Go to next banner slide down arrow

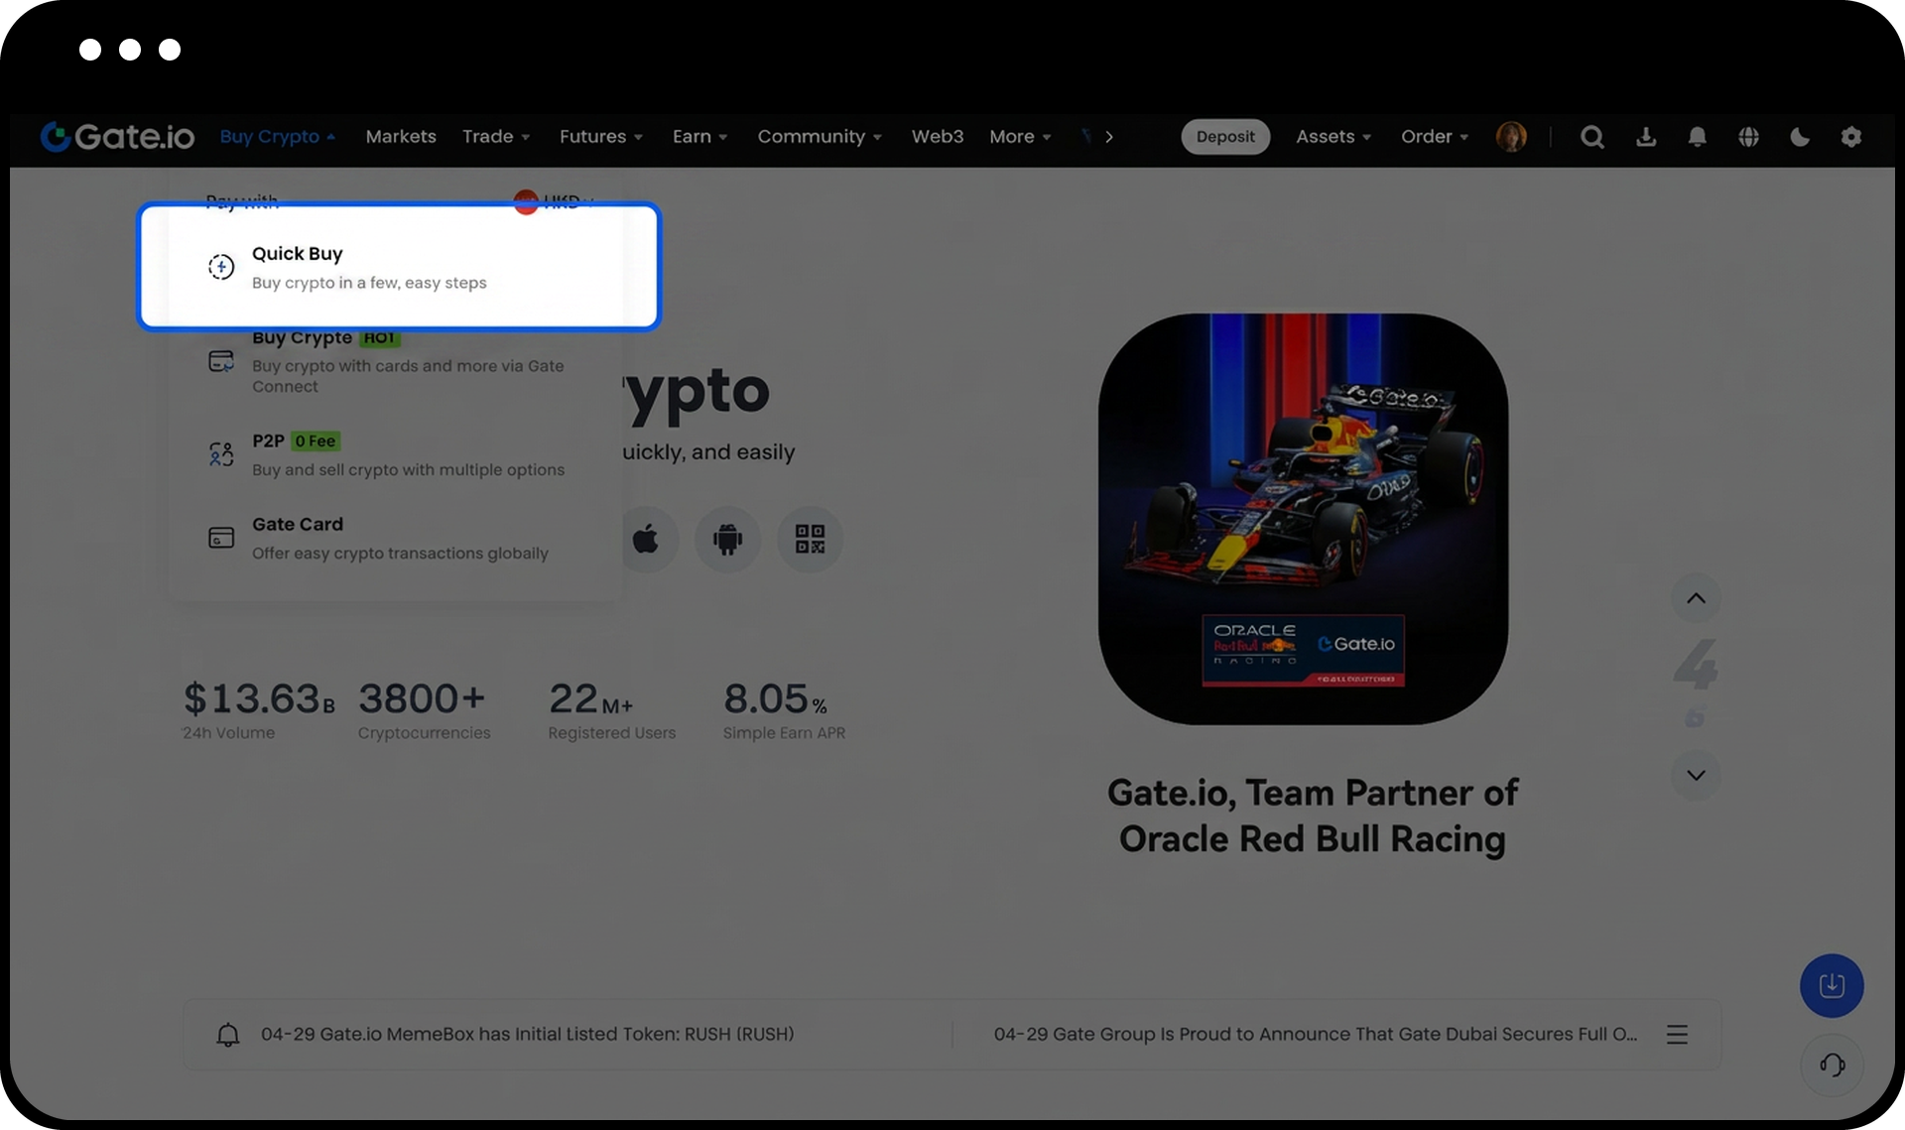[1695, 775]
